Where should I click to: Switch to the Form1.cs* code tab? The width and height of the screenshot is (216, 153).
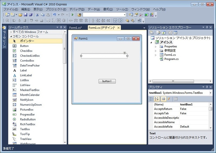click(75, 28)
